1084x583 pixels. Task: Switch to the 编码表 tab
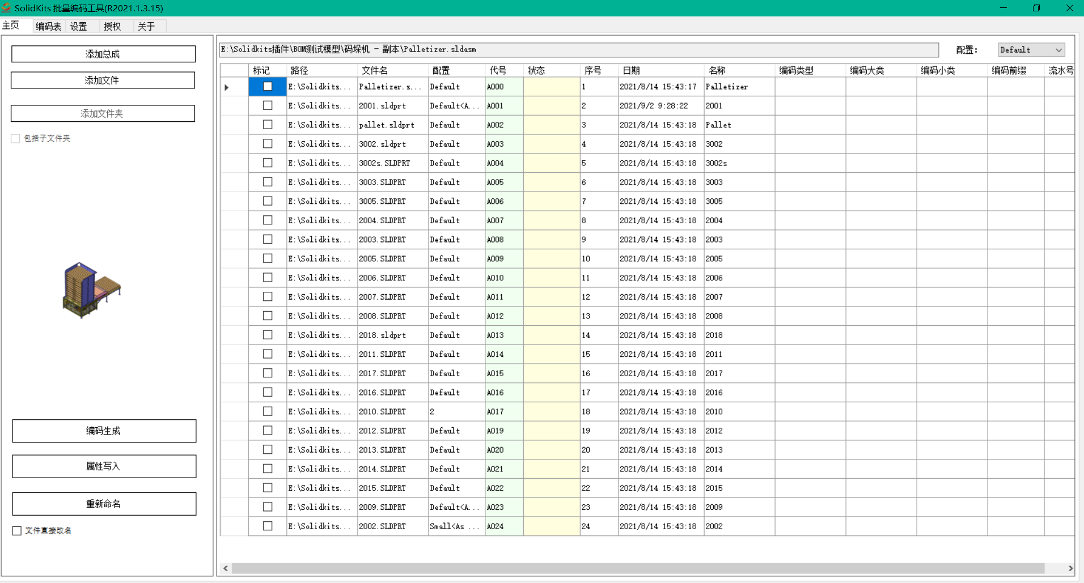point(49,26)
